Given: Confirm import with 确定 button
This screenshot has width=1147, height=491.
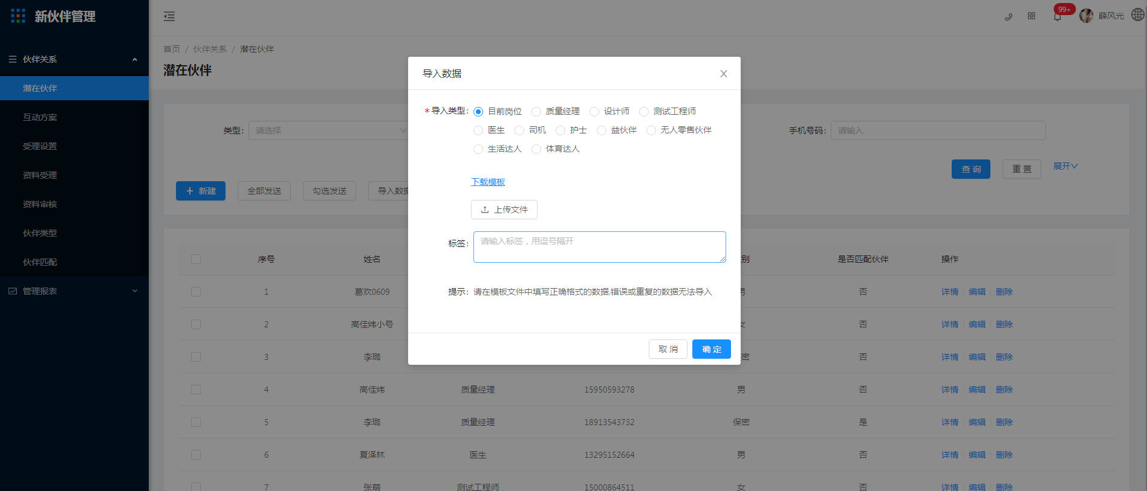Looking at the screenshot, I should coord(712,349).
